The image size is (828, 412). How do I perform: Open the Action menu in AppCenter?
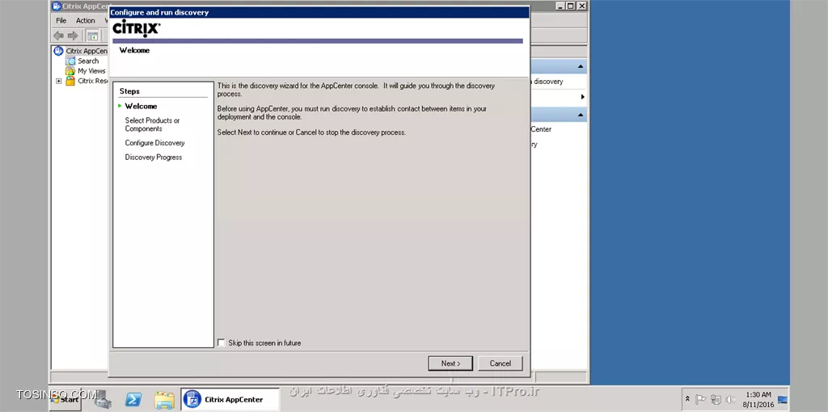(x=85, y=20)
